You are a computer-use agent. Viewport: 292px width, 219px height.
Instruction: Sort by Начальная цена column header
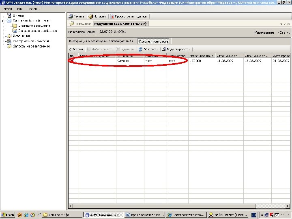pyautogui.click(x=202, y=56)
